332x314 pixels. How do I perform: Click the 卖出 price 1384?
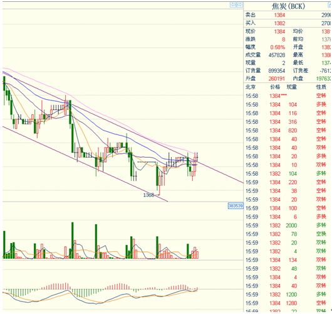point(279,15)
